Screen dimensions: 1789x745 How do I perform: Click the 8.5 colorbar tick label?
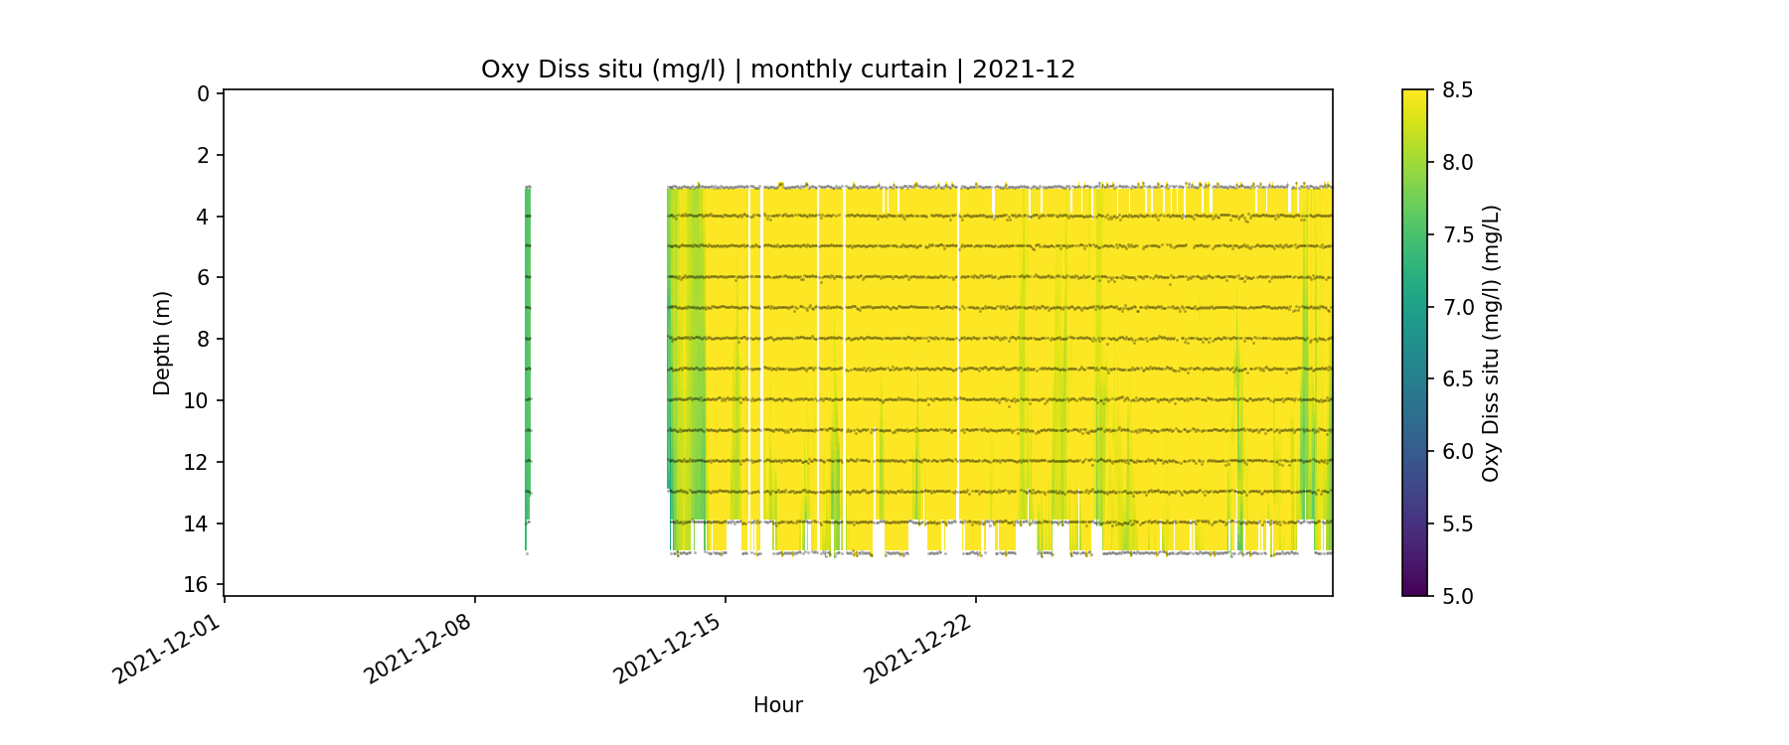click(x=1457, y=90)
